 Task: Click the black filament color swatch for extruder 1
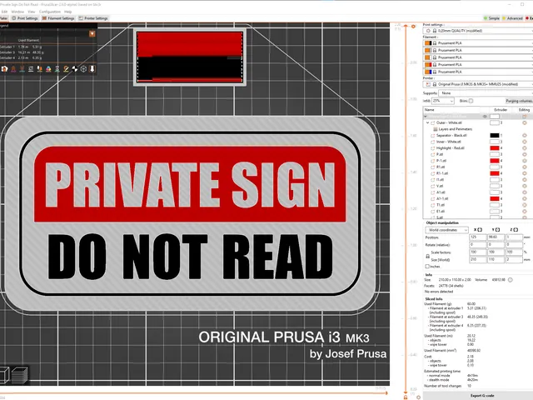(x=430, y=43)
